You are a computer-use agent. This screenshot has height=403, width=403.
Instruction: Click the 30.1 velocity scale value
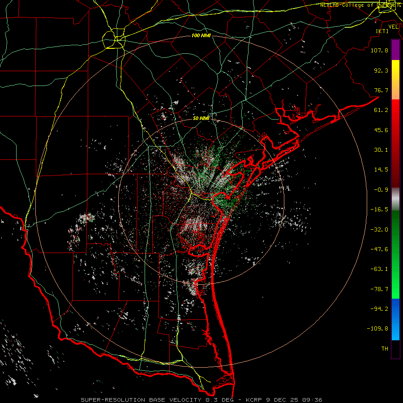381,150
